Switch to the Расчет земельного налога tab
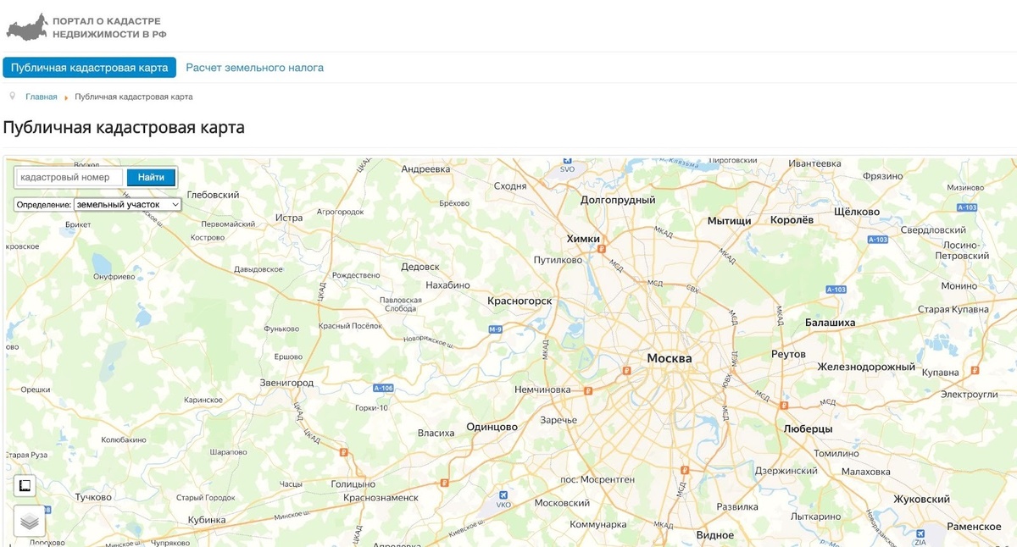 (x=253, y=67)
